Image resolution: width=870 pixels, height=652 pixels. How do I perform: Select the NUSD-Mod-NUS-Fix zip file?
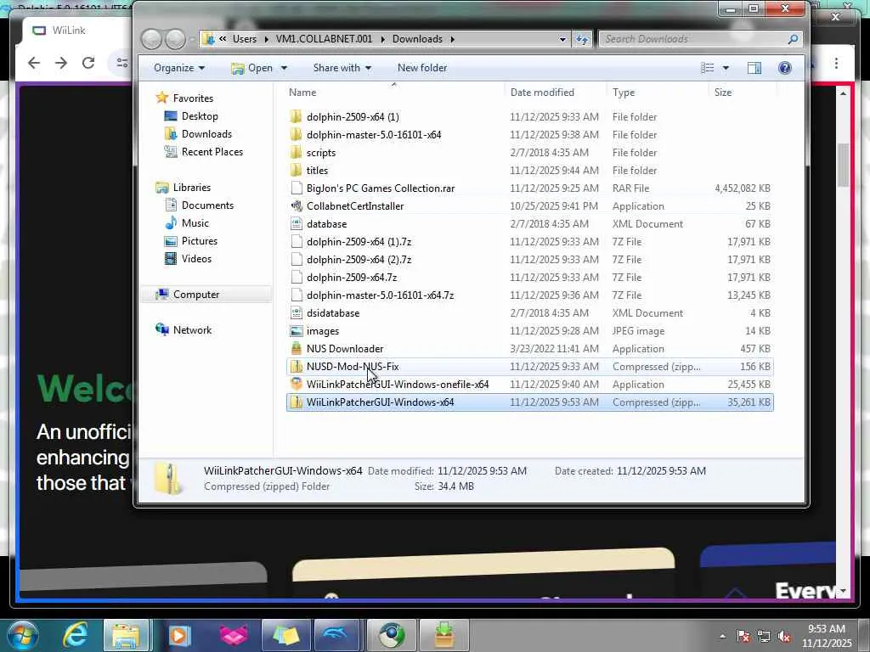530,367
